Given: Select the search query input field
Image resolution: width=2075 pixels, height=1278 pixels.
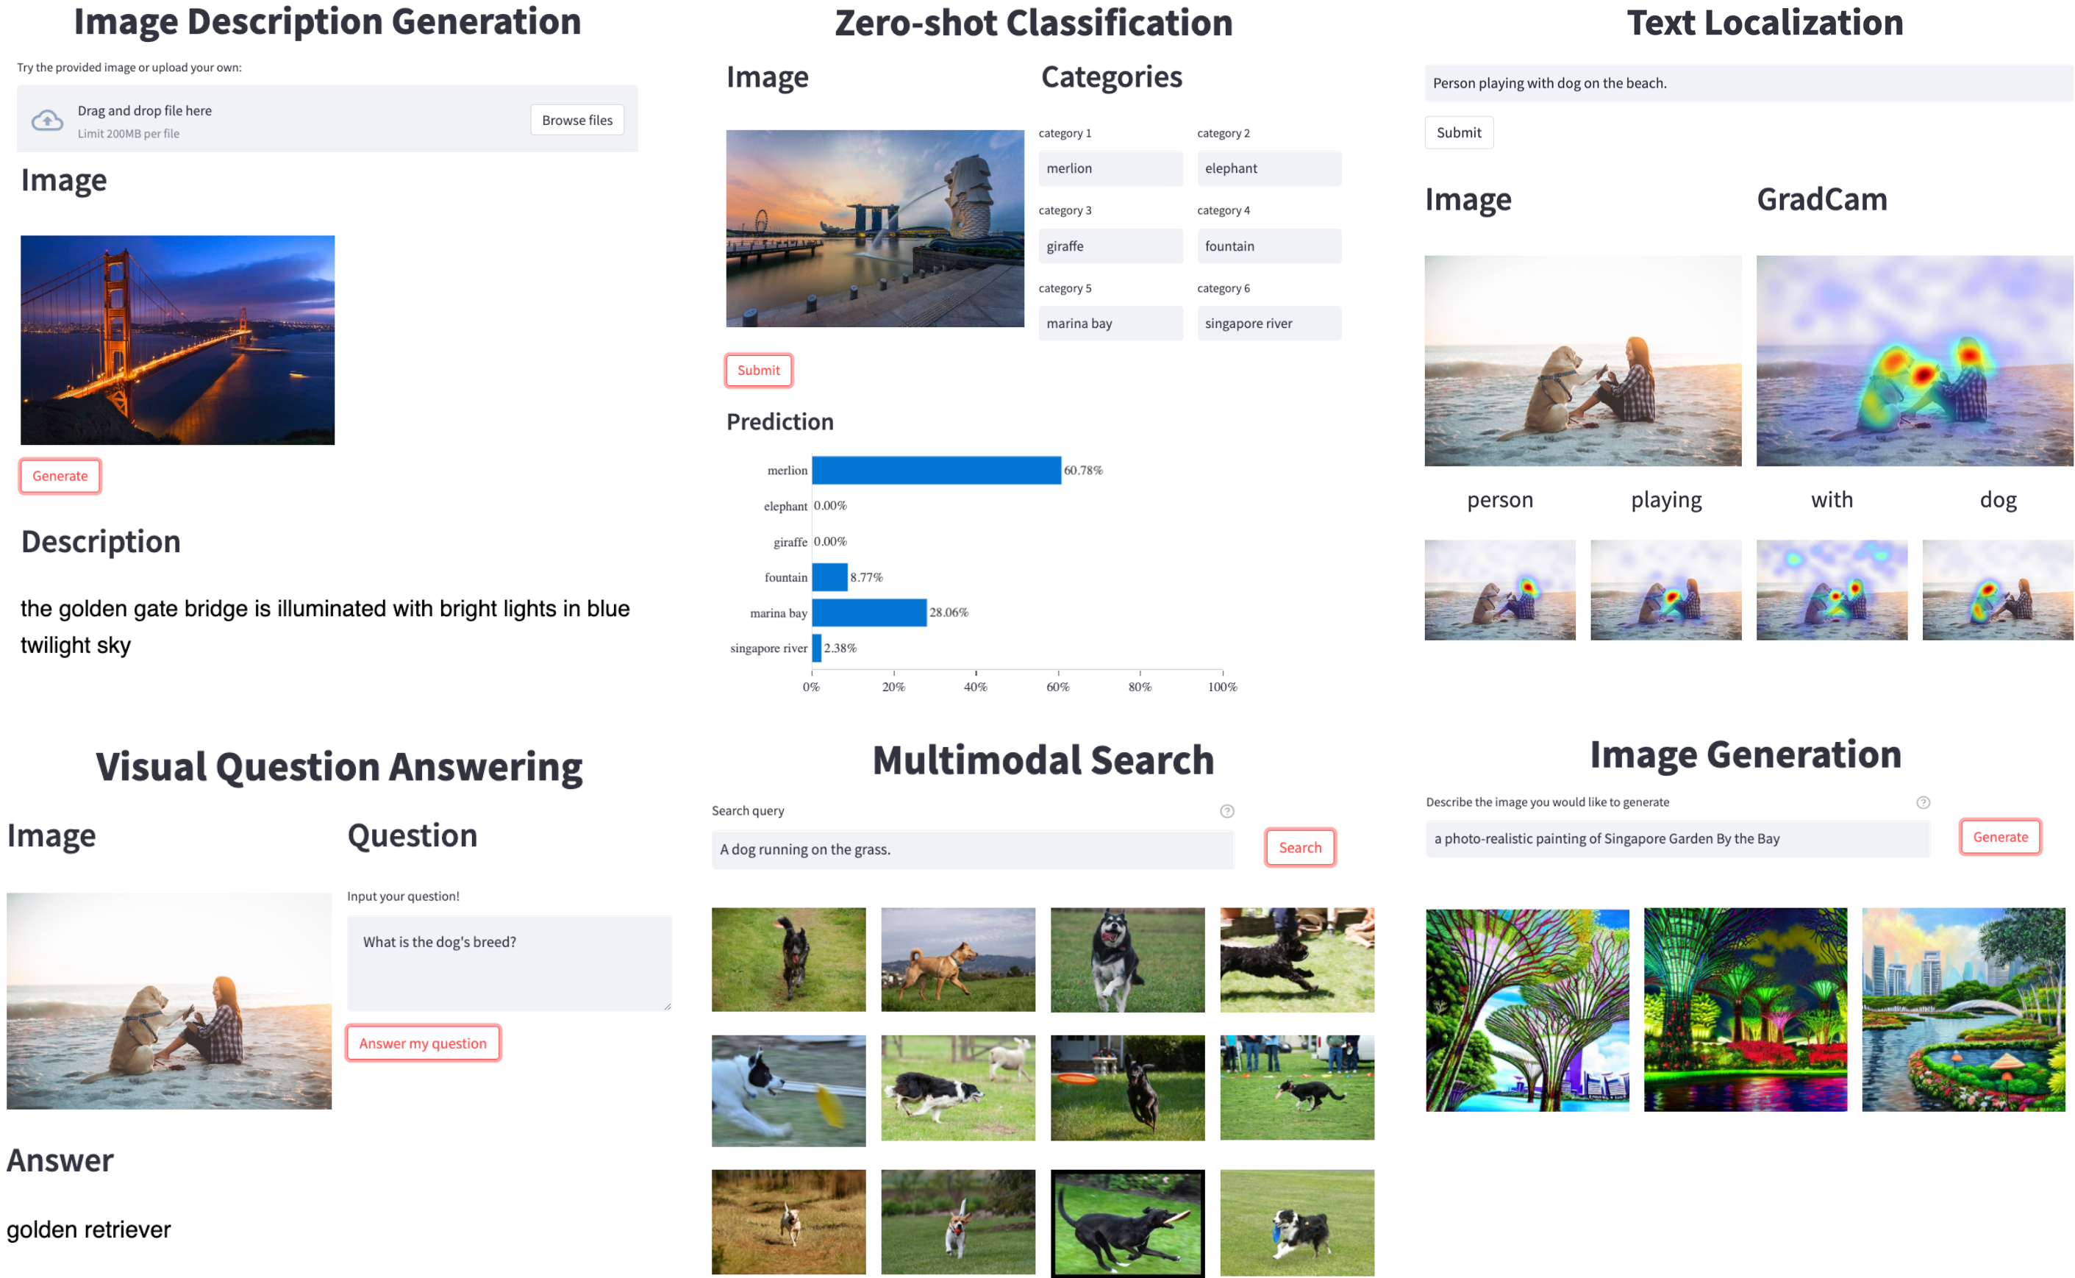Looking at the screenshot, I should (x=978, y=848).
